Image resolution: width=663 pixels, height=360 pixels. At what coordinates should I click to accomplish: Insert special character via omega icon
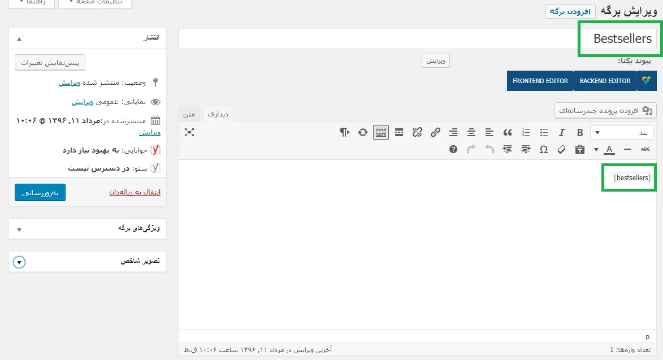coord(544,149)
